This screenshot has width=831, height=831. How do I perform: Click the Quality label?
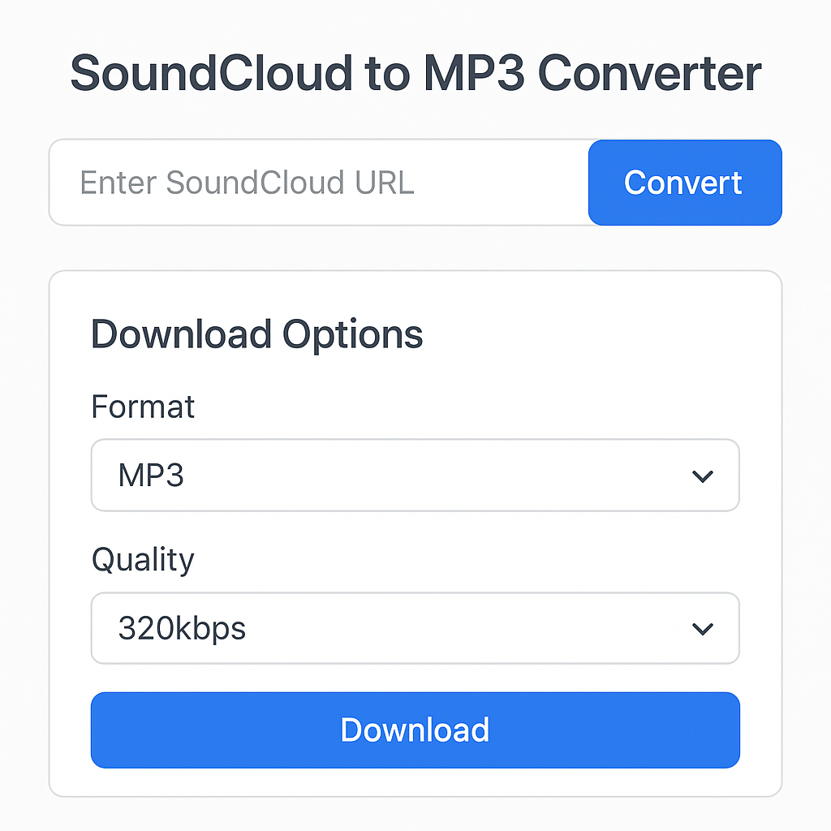coord(143,559)
